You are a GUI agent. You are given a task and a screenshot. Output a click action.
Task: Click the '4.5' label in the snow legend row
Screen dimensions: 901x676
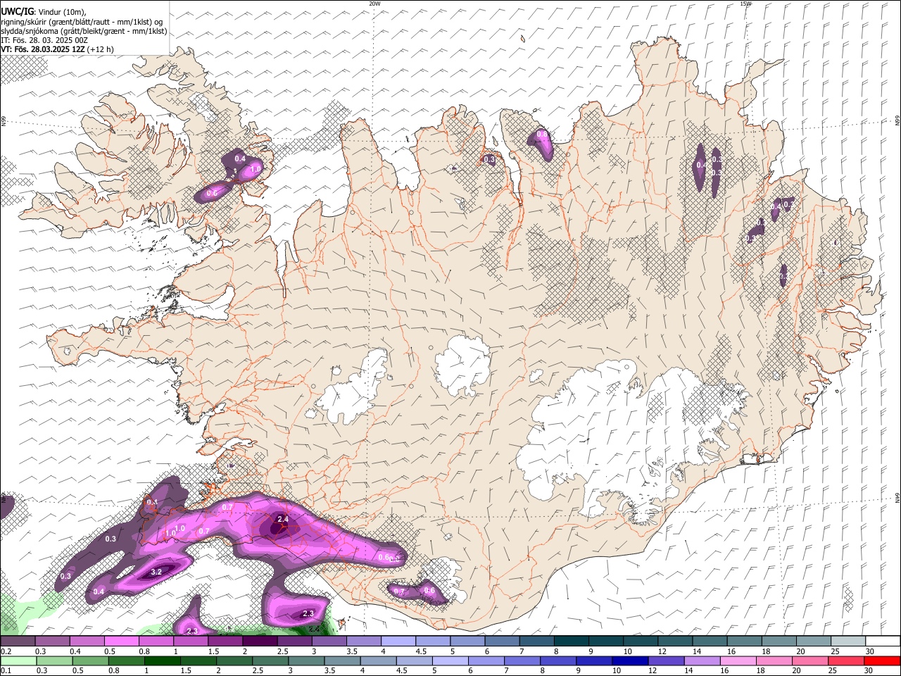tap(421, 651)
